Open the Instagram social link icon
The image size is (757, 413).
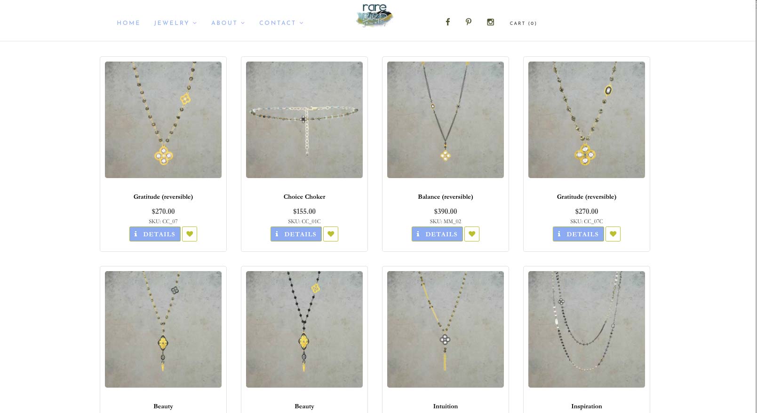490,22
